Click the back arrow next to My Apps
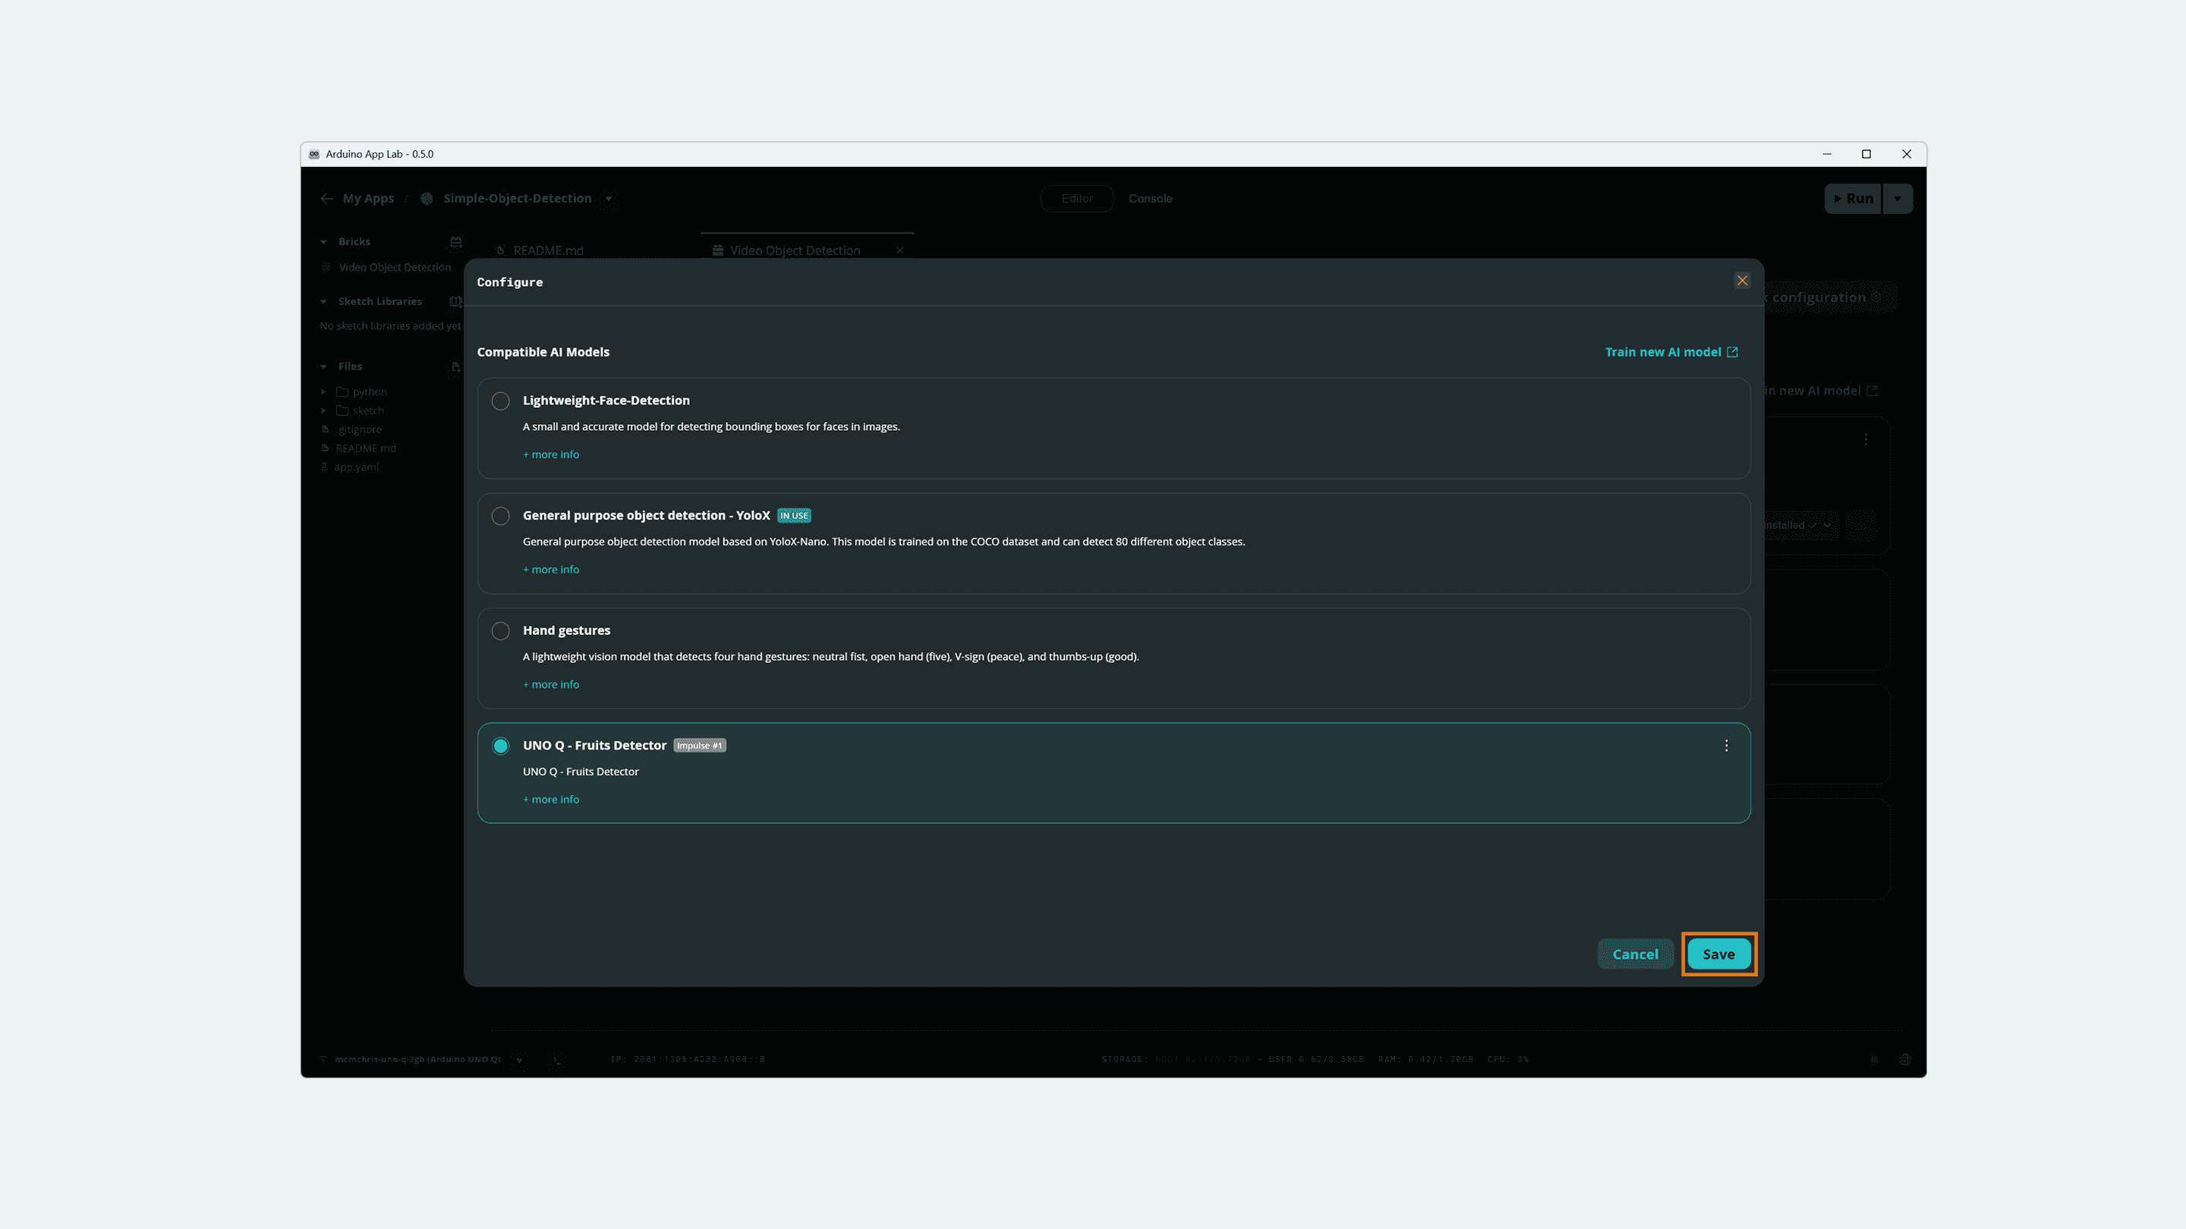The image size is (2186, 1229). coord(326,199)
